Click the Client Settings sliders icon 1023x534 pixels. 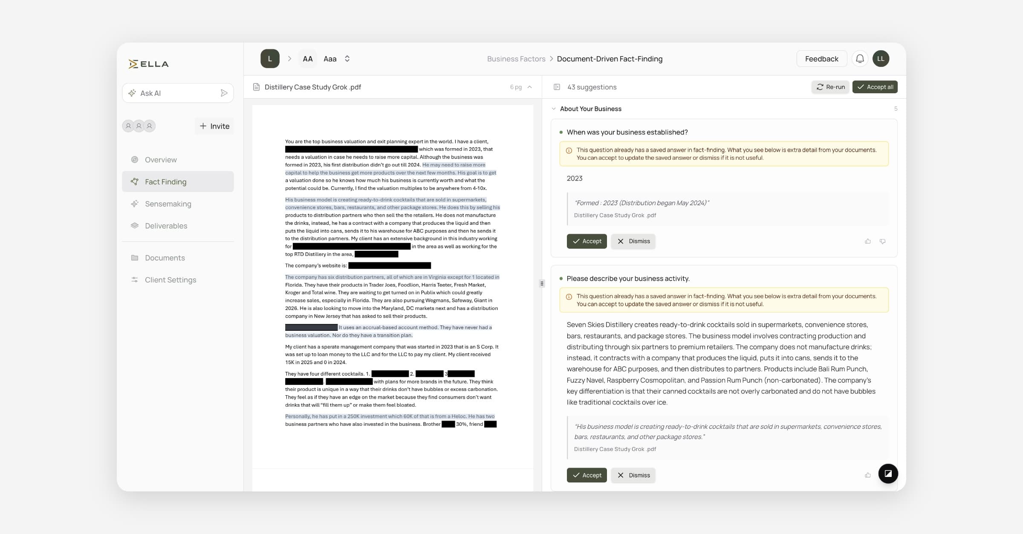pos(135,280)
